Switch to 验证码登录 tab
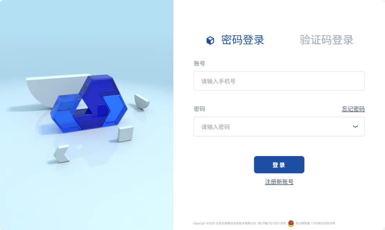 (326, 40)
